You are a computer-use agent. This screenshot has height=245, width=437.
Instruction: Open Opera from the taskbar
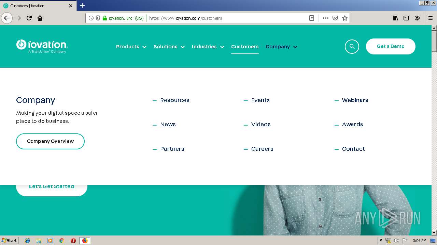point(73,241)
